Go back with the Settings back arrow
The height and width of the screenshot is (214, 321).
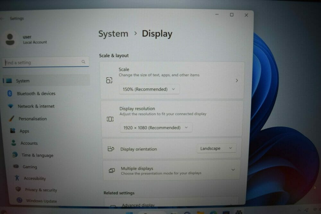click(x=2, y=19)
